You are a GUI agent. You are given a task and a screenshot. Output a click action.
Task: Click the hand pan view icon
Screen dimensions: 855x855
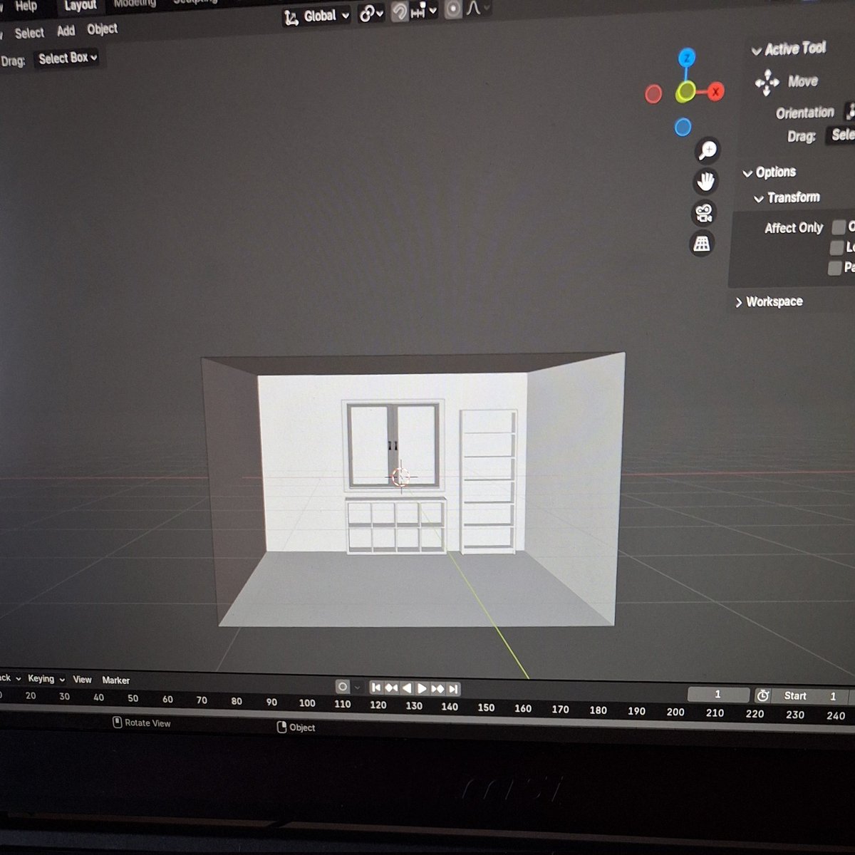point(705,182)
